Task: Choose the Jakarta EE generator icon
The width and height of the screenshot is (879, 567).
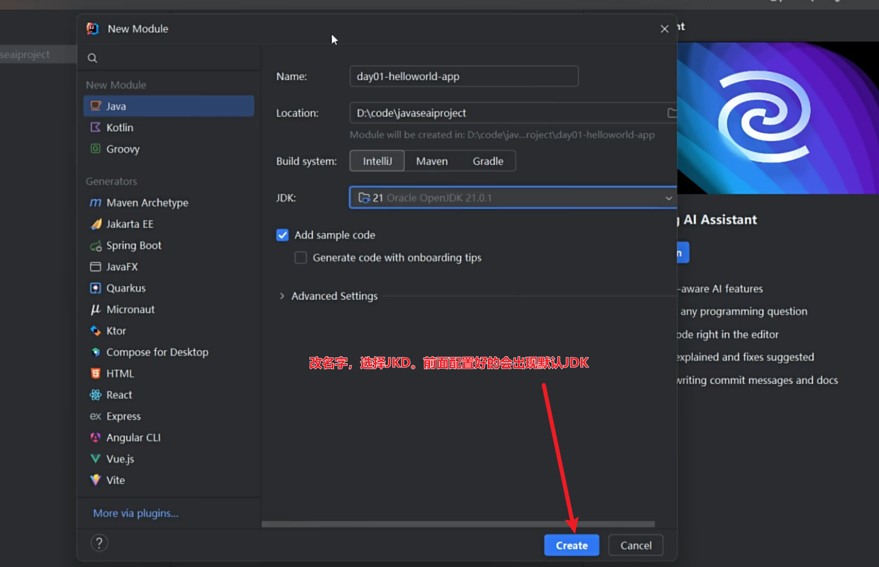Action: click(95, 224)
